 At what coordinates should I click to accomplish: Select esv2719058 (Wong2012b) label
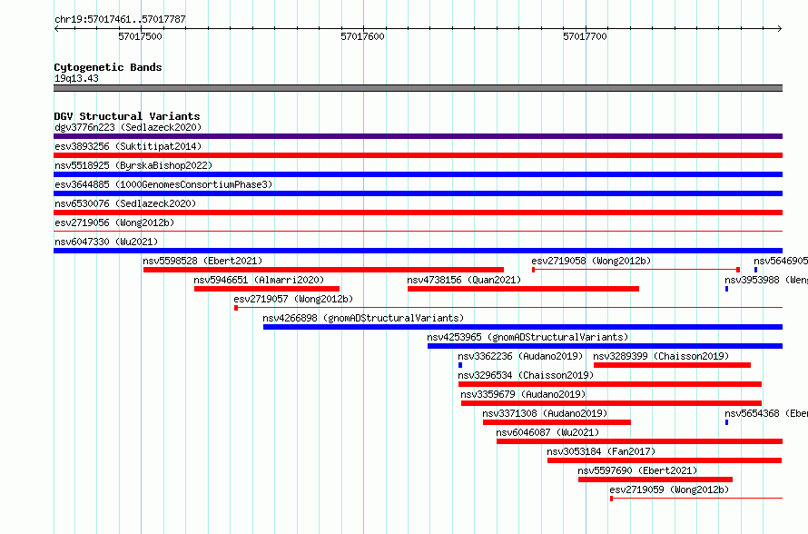click(x=591, y=261)
